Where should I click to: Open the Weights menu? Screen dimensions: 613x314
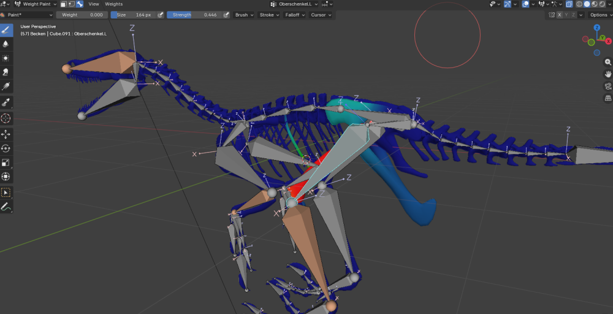coord(114,4)
